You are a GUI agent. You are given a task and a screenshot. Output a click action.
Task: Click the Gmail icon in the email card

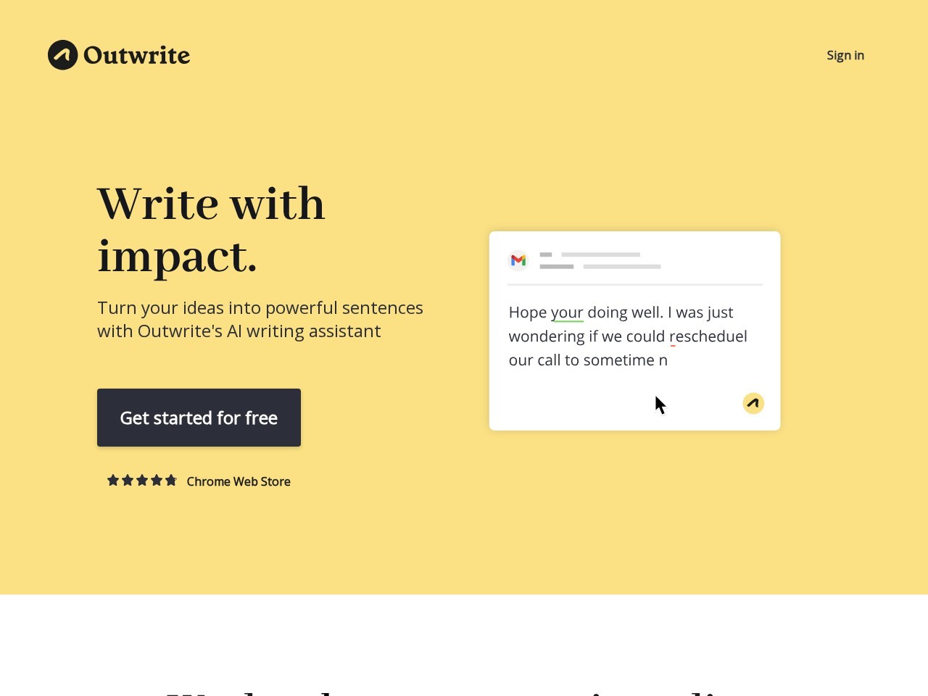(518, 260)
